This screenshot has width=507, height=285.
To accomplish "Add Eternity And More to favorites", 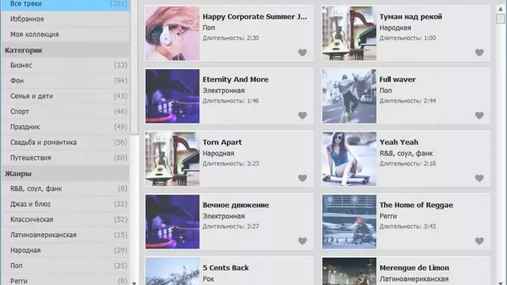I will [302, 115].
